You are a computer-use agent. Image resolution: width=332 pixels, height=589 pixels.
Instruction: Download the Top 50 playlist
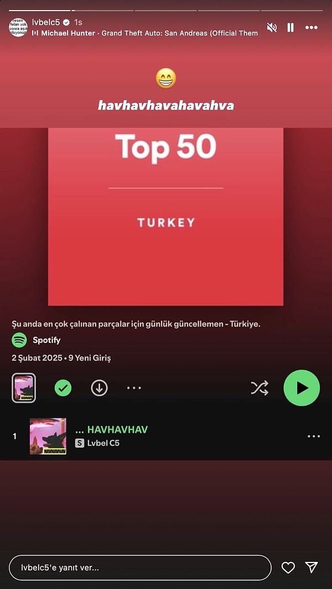[x=99, y=388]
